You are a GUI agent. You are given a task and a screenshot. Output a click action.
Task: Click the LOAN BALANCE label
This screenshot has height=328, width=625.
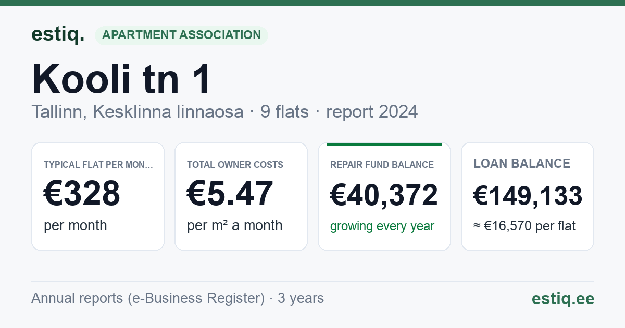522,163
